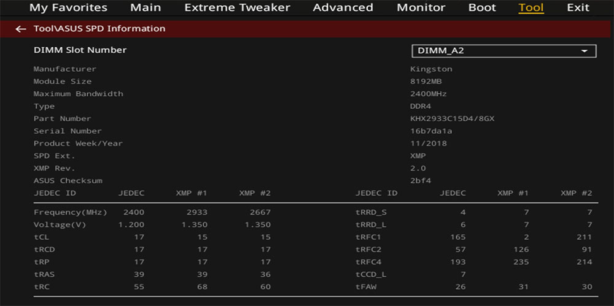Click the DIMM Slot Number label
Screen dimensions: 614x306
(80, 50)
